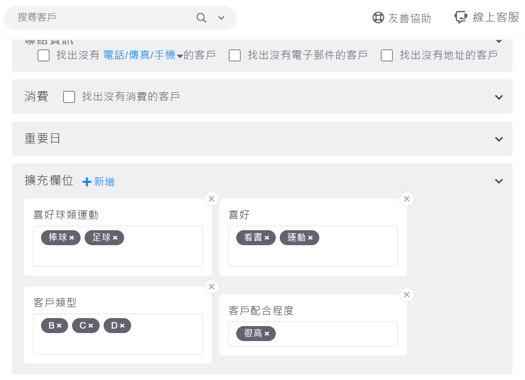Enable 找出沒有電話/傳真/手機的客戶 checkbox
The image size is (525, 380).
coord(44,55)
